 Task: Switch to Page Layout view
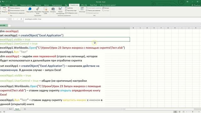point(179,112)
